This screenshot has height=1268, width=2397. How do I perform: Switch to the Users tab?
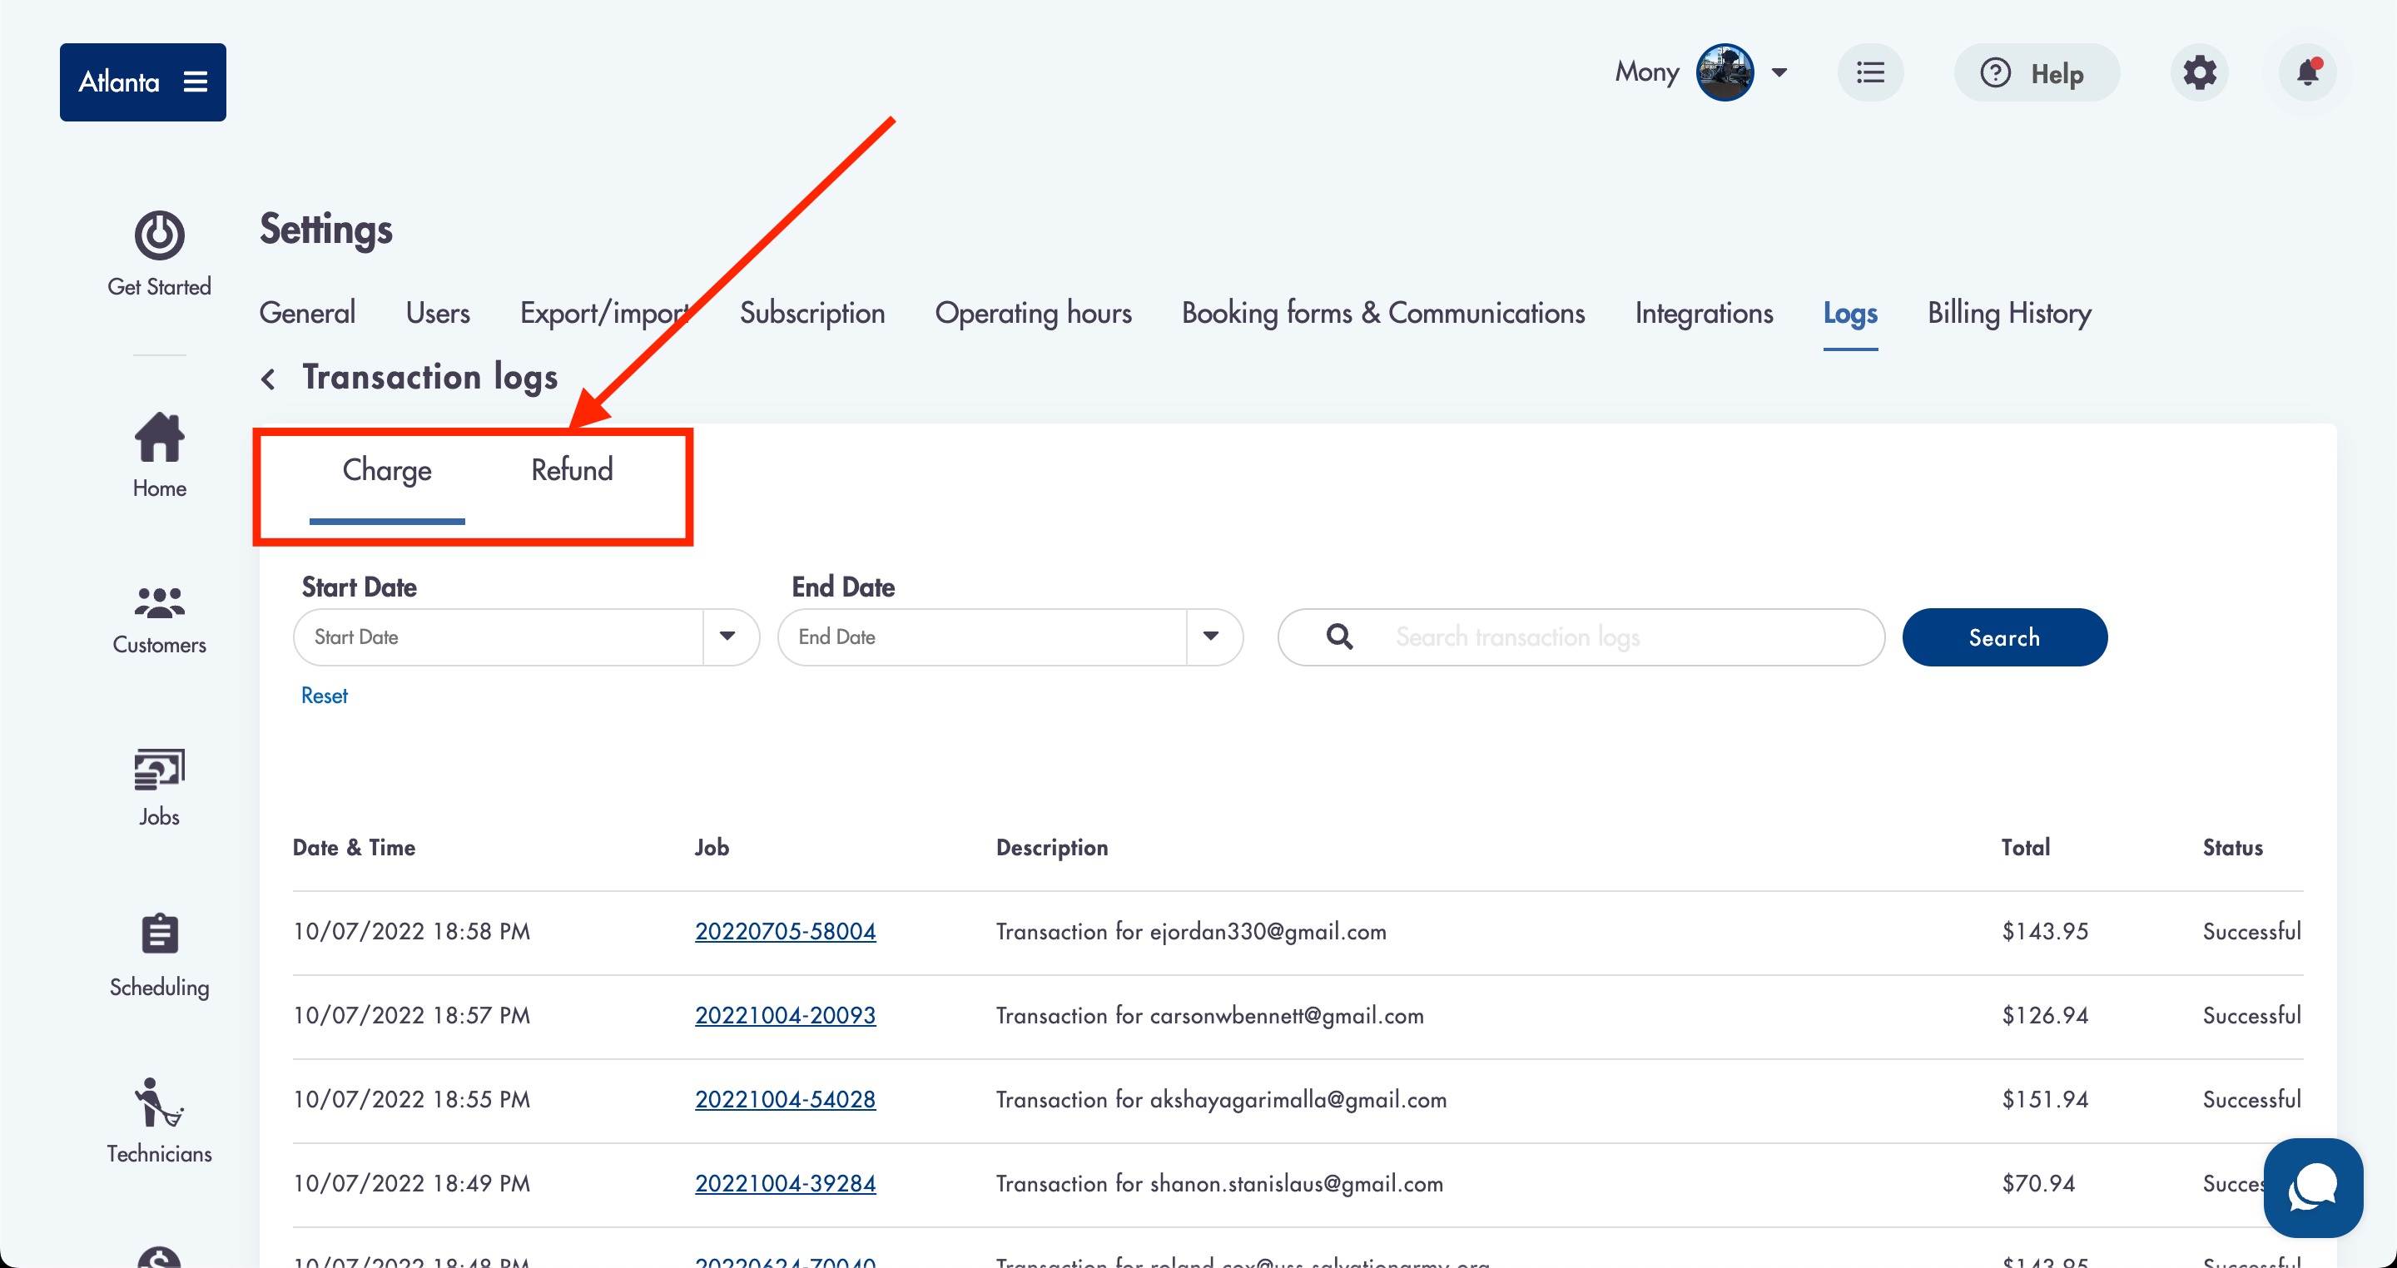pyautogui.click(x=437, y=313)
